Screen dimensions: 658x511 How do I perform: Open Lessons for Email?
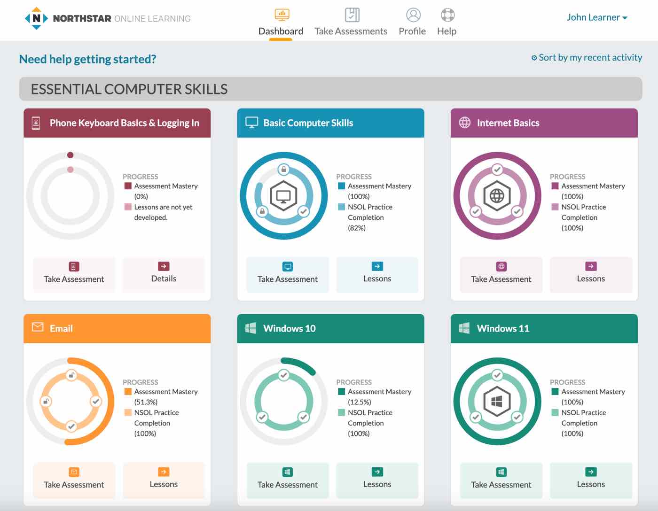164,480
